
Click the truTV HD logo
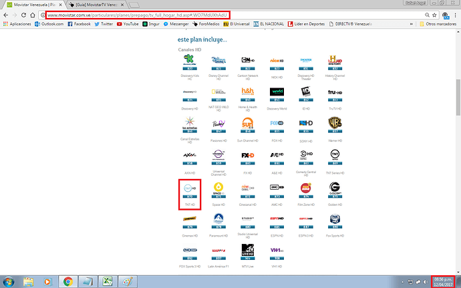pyautogui.click(x=335, y=92)
